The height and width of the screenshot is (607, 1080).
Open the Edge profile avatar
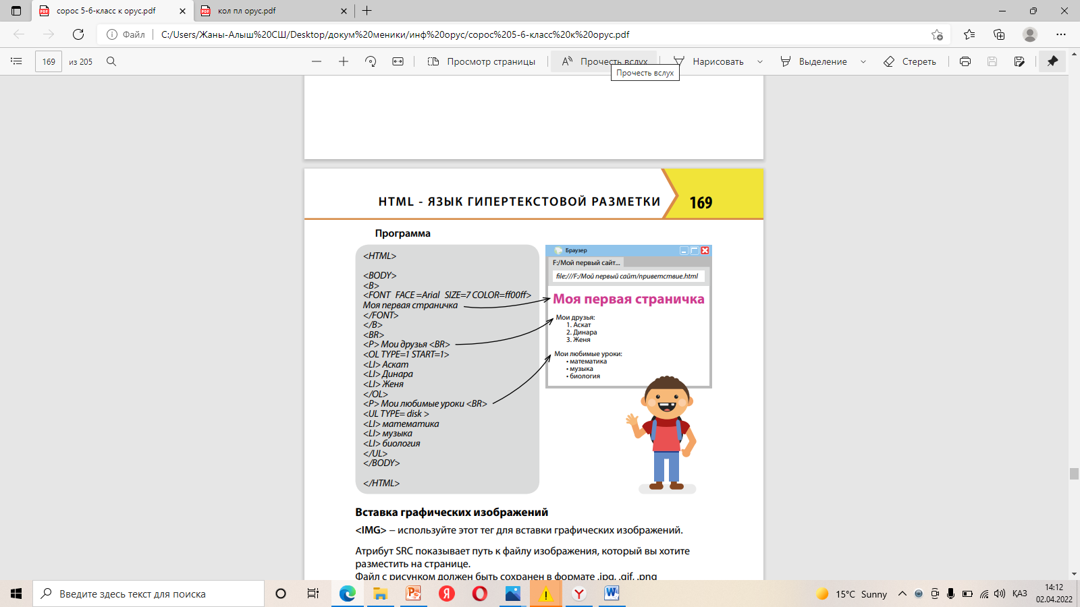[1030, 34]
